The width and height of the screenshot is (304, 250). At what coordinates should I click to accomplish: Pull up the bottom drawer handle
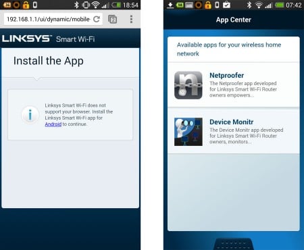pyautogui.click(x=233, y=244)
